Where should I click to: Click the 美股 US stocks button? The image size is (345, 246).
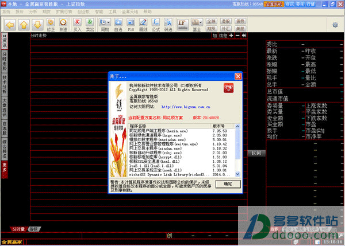point(240,28)
